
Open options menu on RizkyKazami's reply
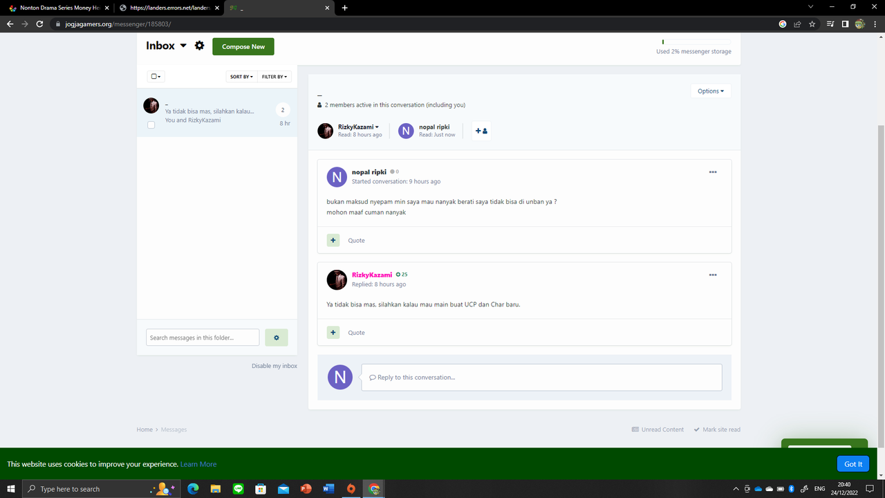point(713,275)
